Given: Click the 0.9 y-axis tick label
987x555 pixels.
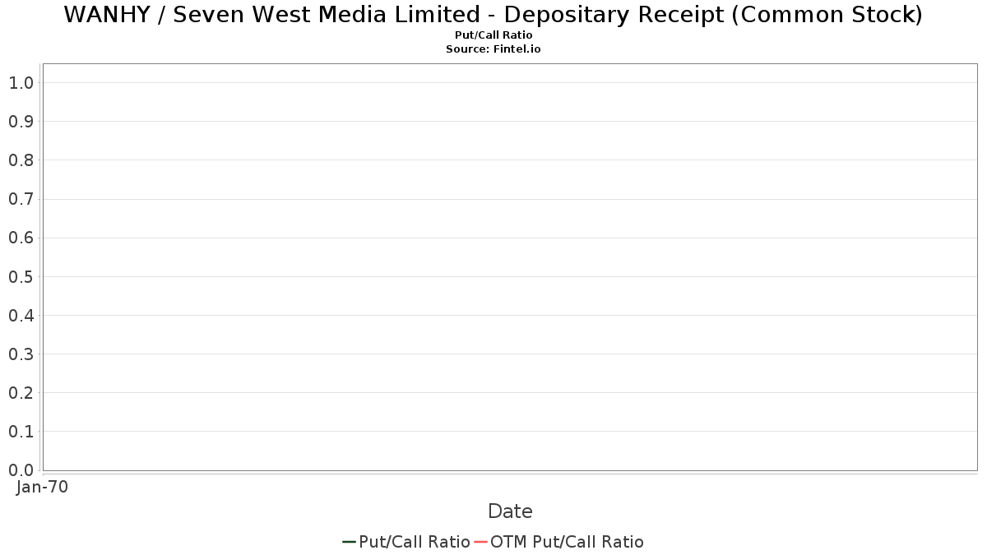Looking at the screenshot, I should click(21, 122).
